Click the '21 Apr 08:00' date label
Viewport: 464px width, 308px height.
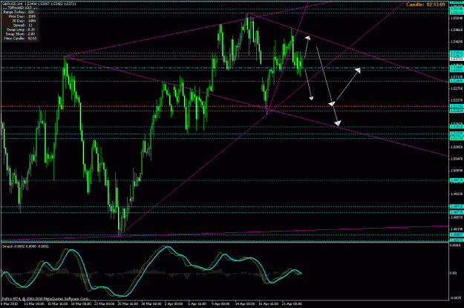pos(292,304)
